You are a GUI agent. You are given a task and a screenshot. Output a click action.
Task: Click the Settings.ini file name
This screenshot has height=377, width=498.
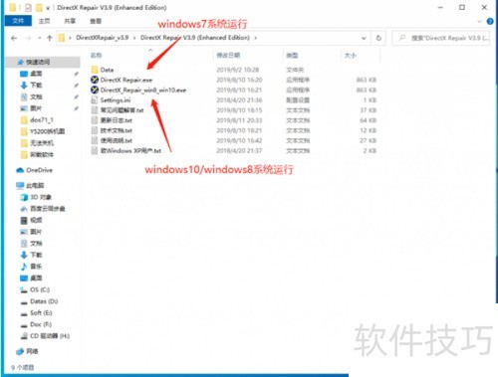[116, 100]
